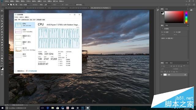Open Photoshop 图像 menu
Viewport: 196px width, 110px height.
point(17,1)
